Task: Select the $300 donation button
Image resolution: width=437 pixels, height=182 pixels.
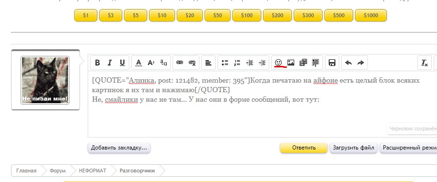Action: click(308, 15)
